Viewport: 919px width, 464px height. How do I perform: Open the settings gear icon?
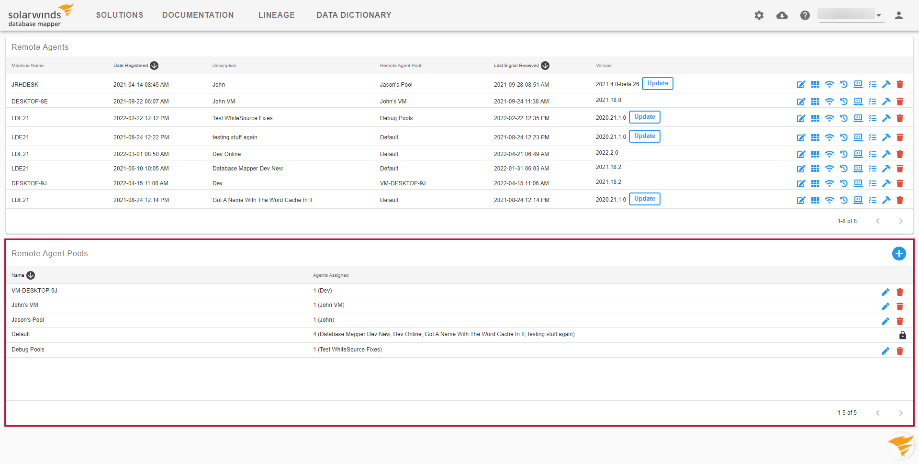pos(759,15)
